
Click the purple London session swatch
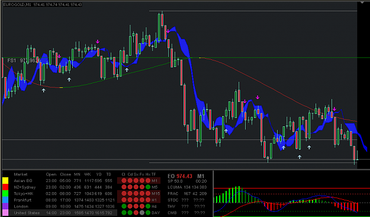(x=5, y=206)
